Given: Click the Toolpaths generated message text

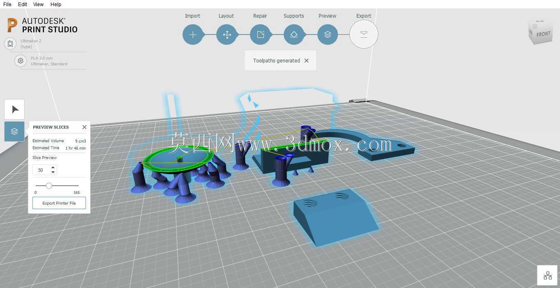Looking at the screenshot, I should [x=277, y=61].
